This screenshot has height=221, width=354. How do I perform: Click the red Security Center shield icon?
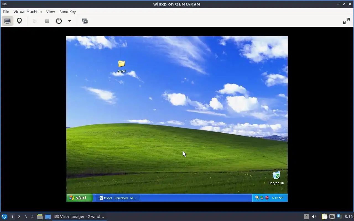(267, 198)
